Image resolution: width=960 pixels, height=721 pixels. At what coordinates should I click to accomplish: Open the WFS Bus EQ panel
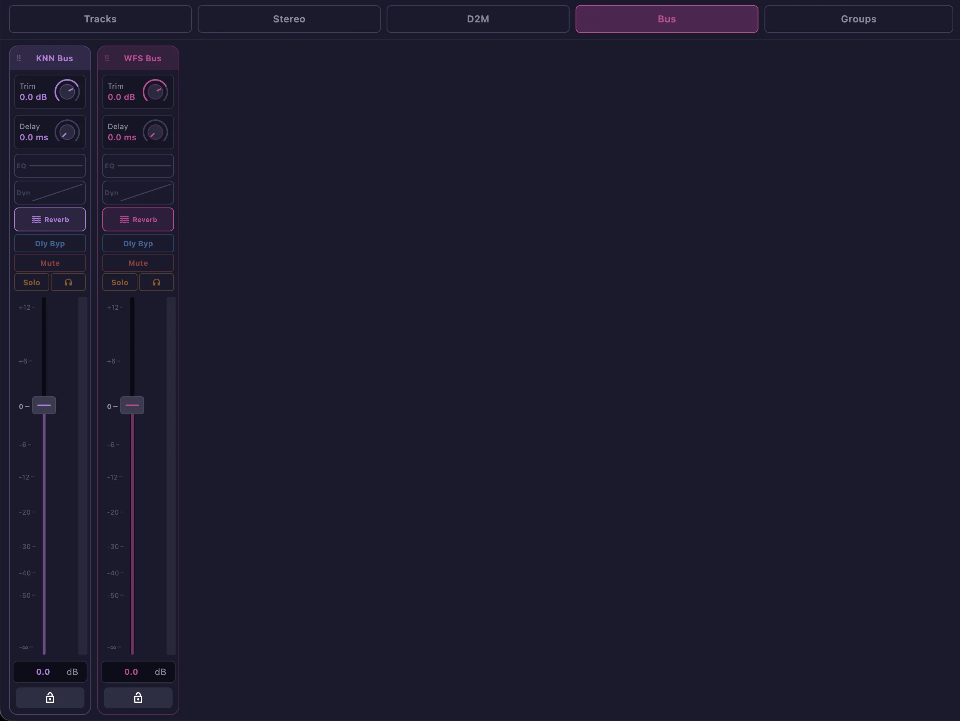[138, 166]
